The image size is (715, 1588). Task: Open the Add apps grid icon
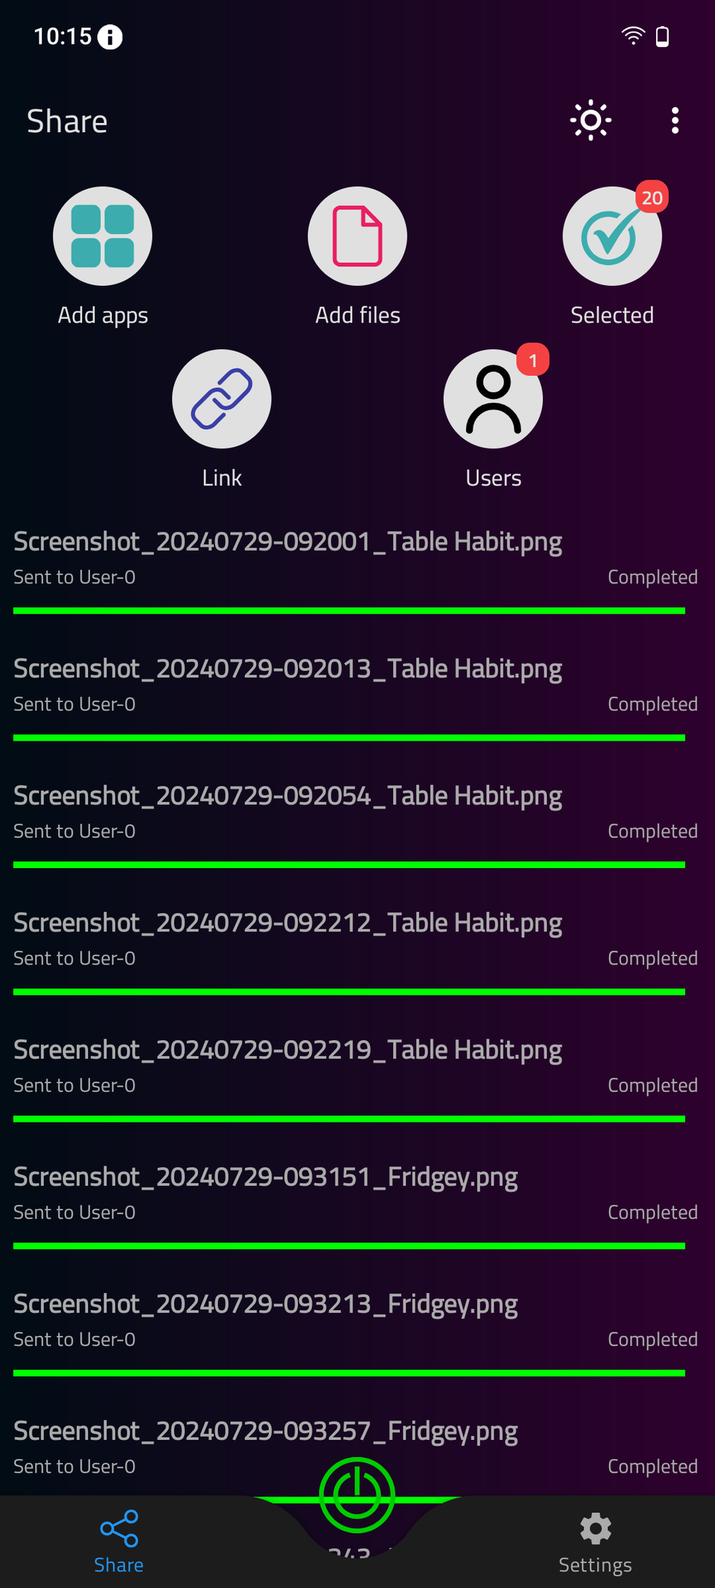[x=103, y=236]
